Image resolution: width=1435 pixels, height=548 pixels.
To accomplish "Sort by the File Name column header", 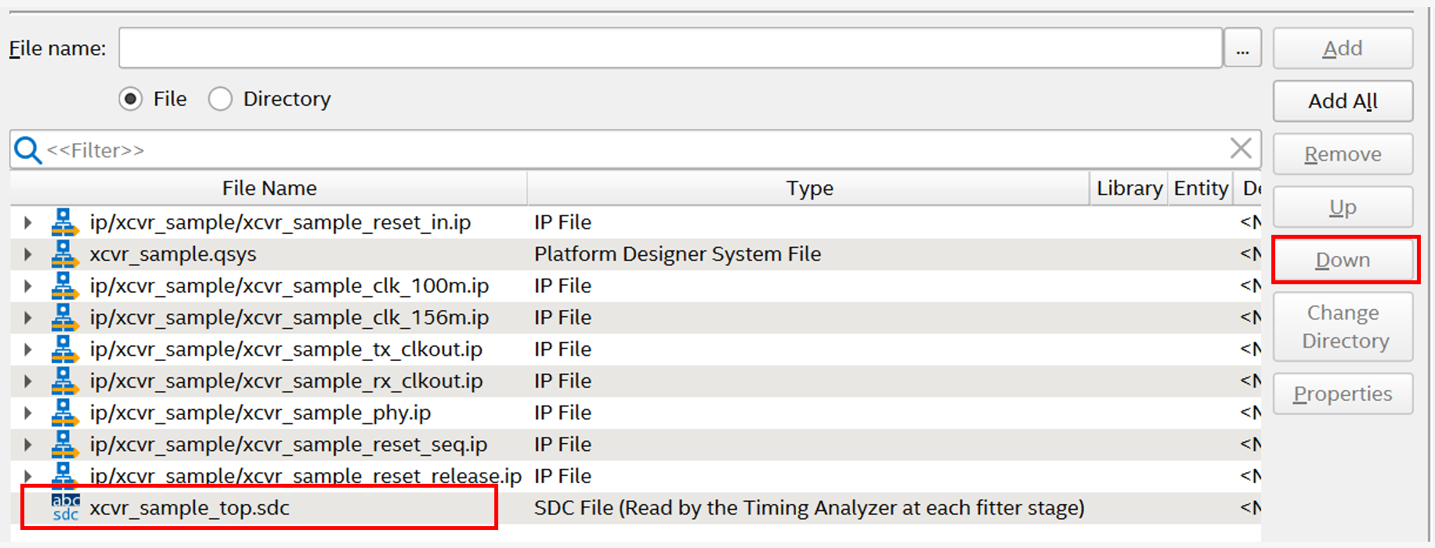I will [x=269, y=188].
